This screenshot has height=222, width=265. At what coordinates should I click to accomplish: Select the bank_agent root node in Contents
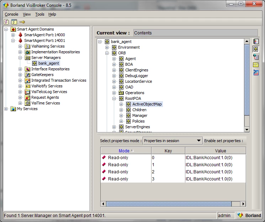coord(121,42)
